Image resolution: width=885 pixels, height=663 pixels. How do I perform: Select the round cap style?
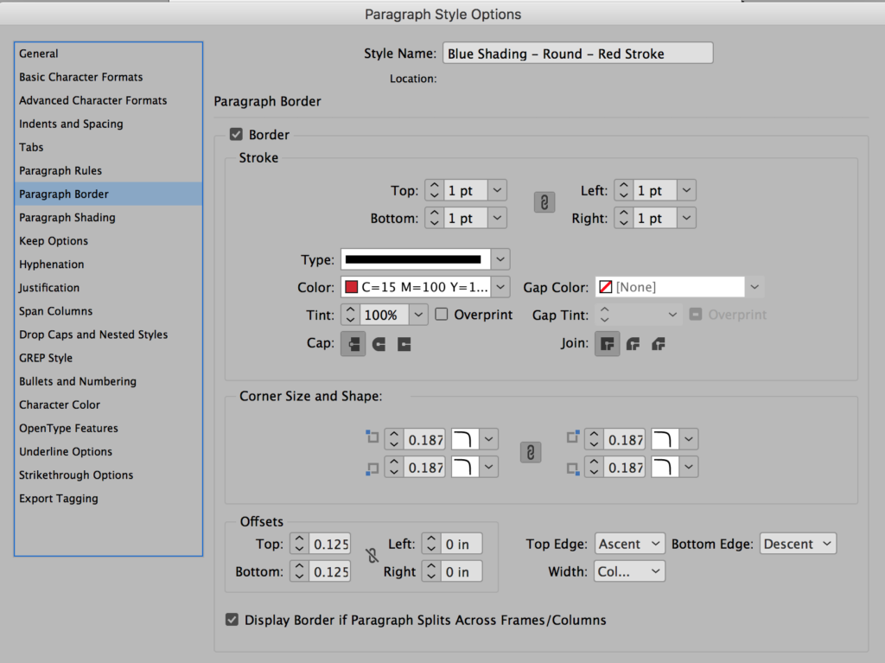pyautogui.click(x=378, y=344)
